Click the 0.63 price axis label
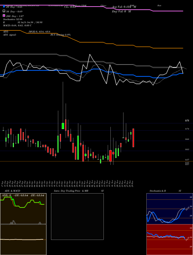The image size is (193, 255). [x=187, y=149]
